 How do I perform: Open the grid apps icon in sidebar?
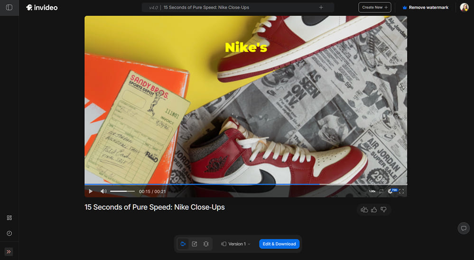[x=9, y=218]
